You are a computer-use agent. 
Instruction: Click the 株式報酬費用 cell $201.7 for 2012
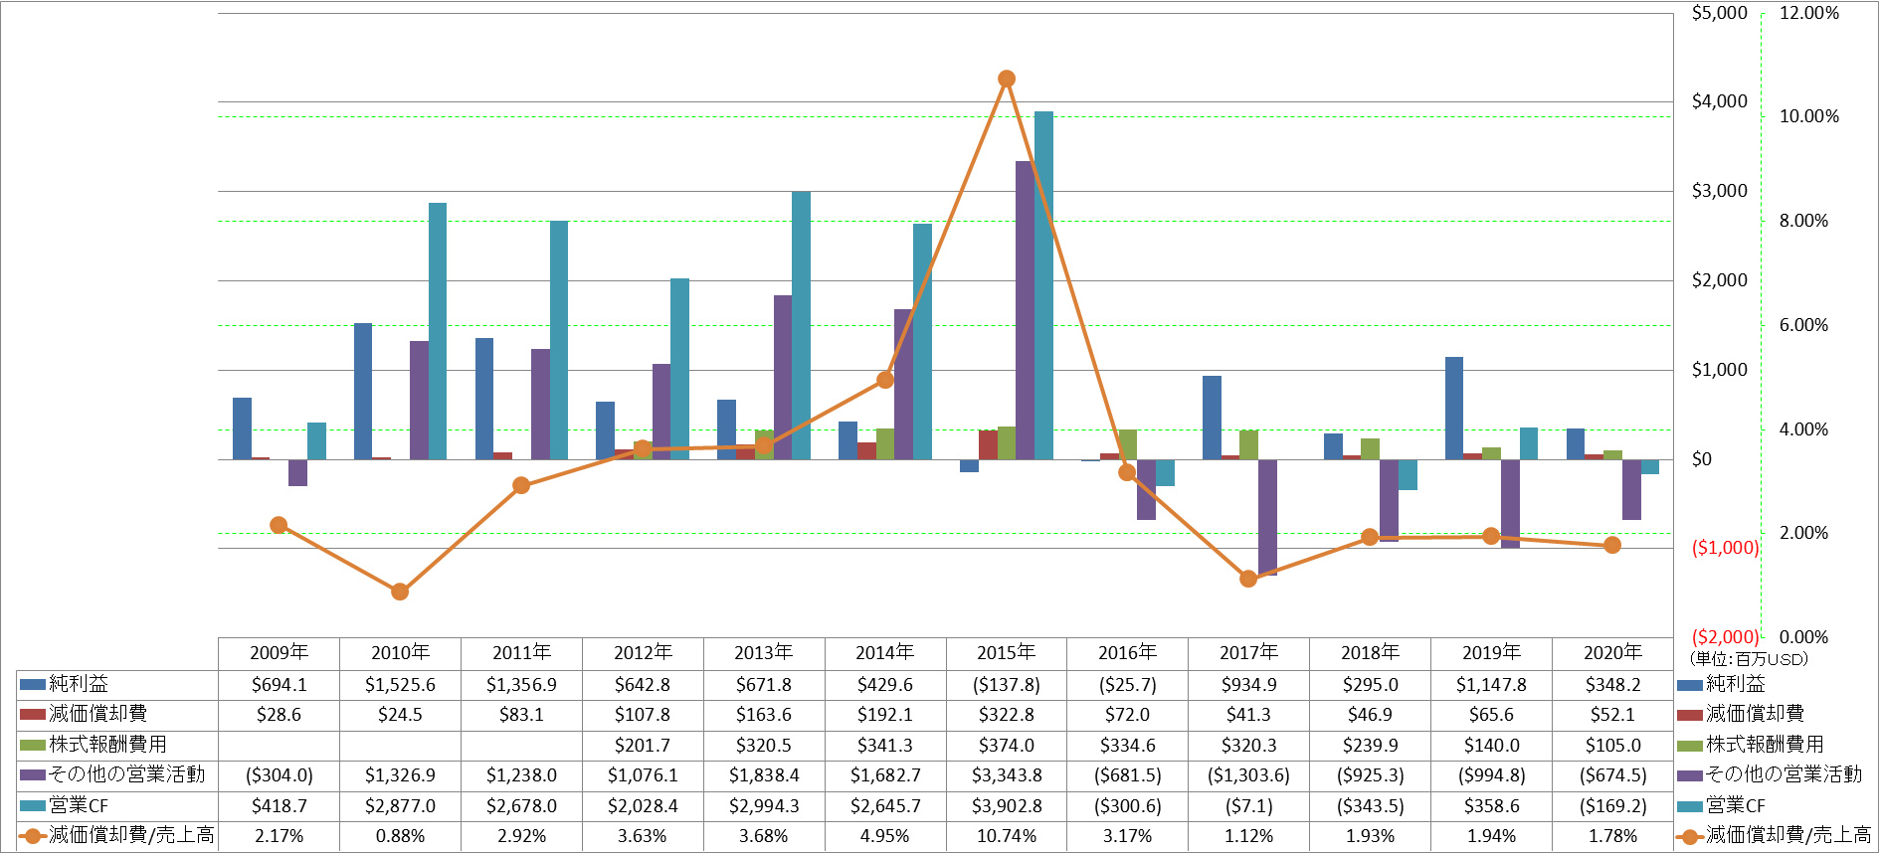[643, 746]
